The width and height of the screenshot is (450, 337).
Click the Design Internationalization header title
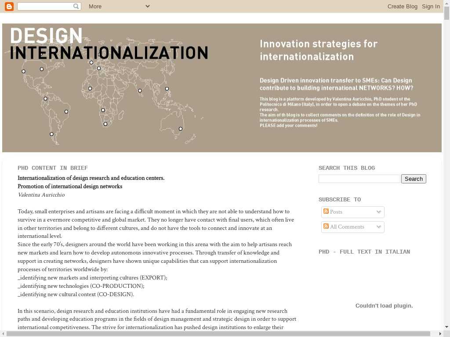[x=109, y=44]
